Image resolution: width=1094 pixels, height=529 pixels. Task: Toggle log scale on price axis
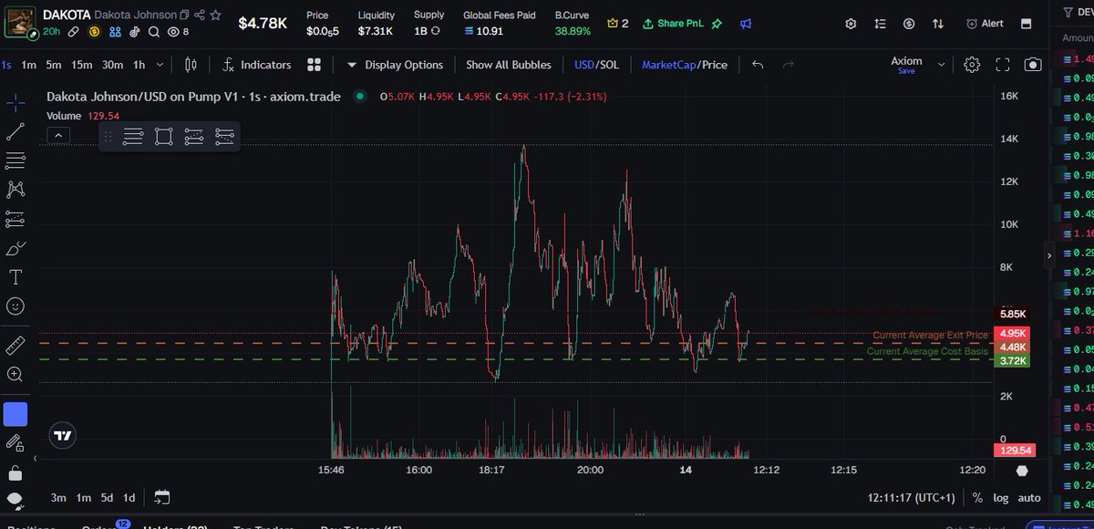click(x=1003, y=498)
